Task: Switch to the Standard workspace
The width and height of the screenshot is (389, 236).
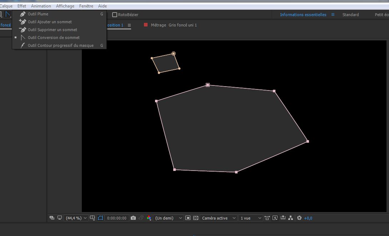Action: 350,15
